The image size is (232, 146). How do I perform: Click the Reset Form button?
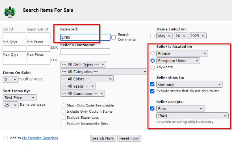coord(130,138)
